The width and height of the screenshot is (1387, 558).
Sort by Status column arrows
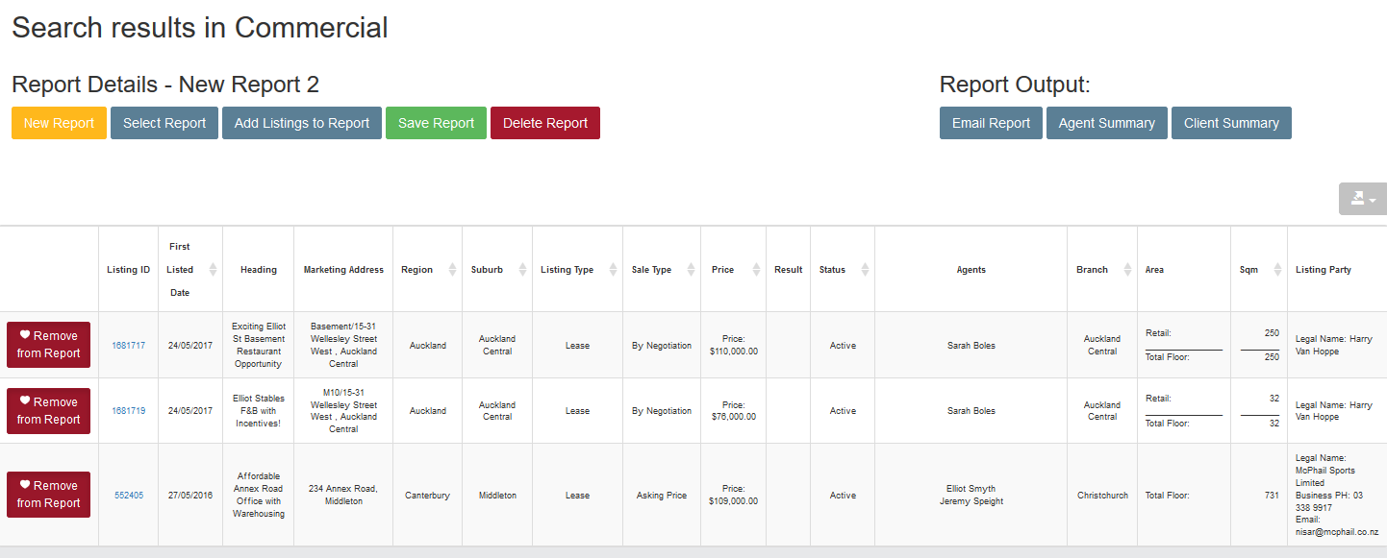tap(865, 270)
